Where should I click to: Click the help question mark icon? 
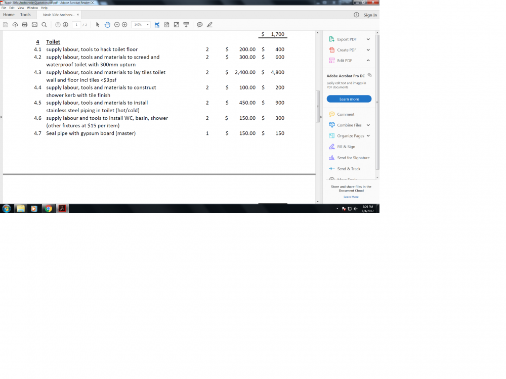[x=356, y=15]
